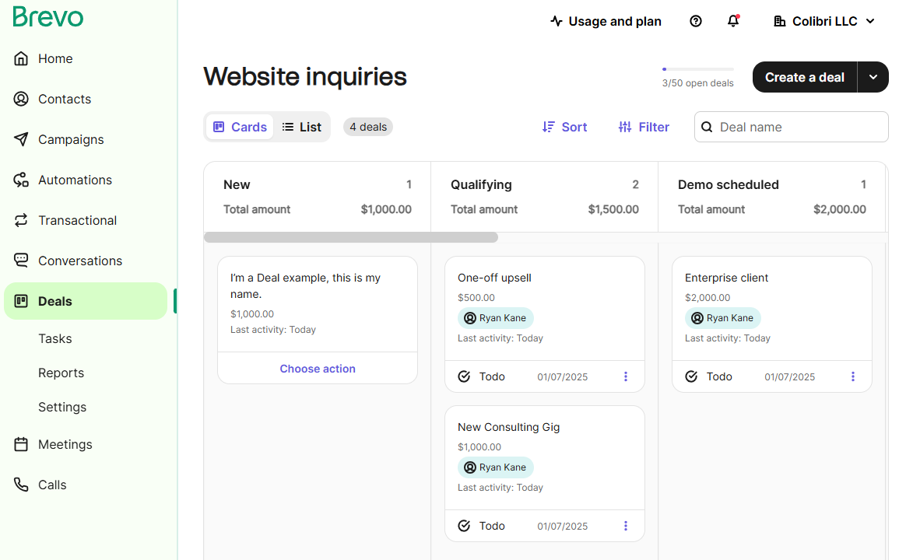Image resolution: width=906 pixels, height=560 pixels.
Task: Click Choose action on deal example
Action: tap(318, 369)
